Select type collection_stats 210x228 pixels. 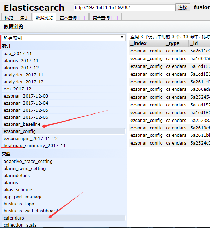[63, 225]
